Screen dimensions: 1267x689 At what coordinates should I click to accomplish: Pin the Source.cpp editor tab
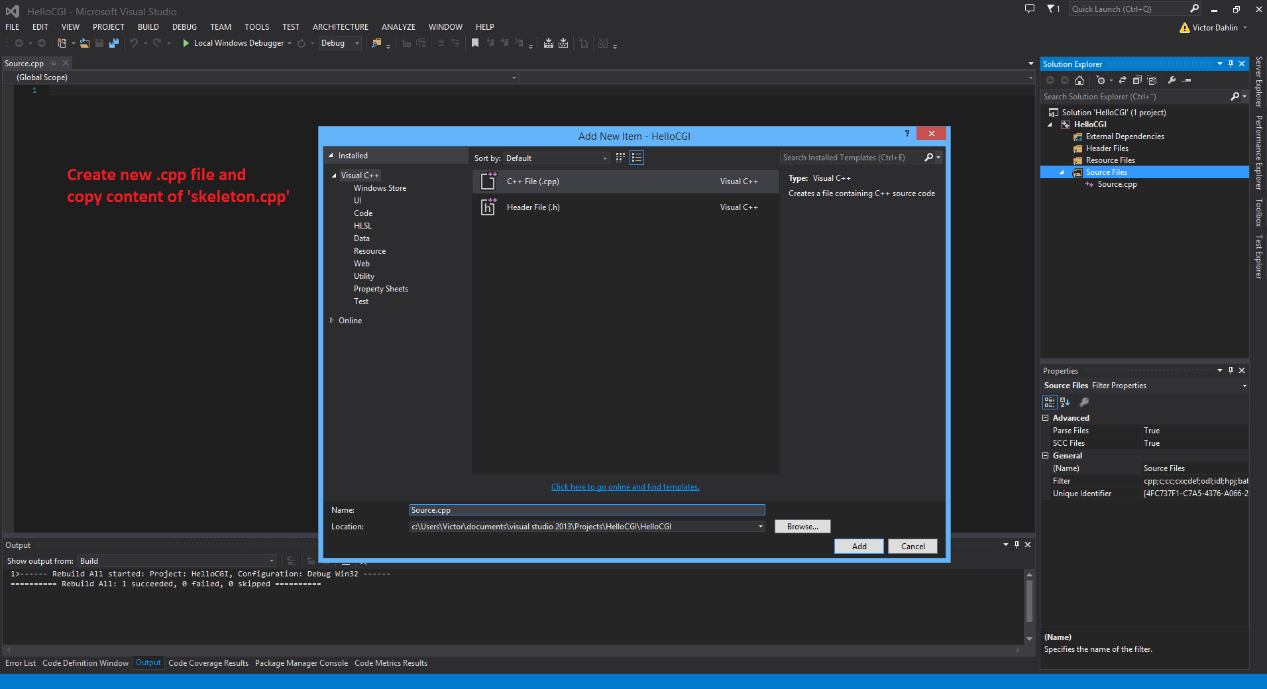54,63
